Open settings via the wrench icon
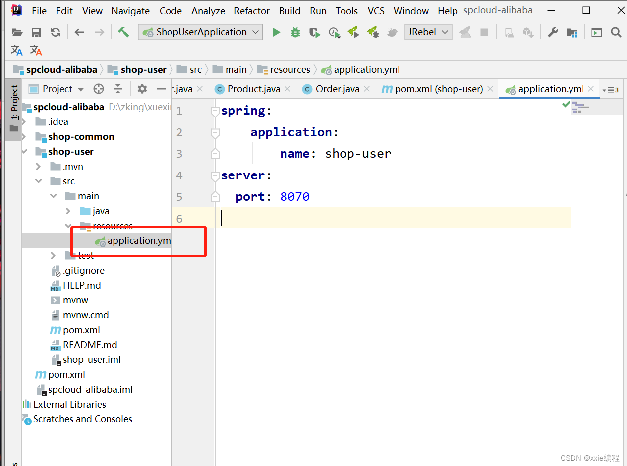 pyautogui.click(x=553, y=32)
